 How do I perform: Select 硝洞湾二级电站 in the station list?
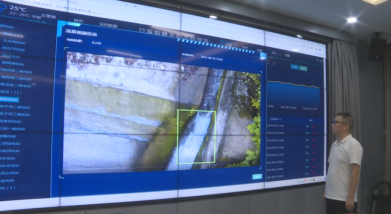(16, 71)
